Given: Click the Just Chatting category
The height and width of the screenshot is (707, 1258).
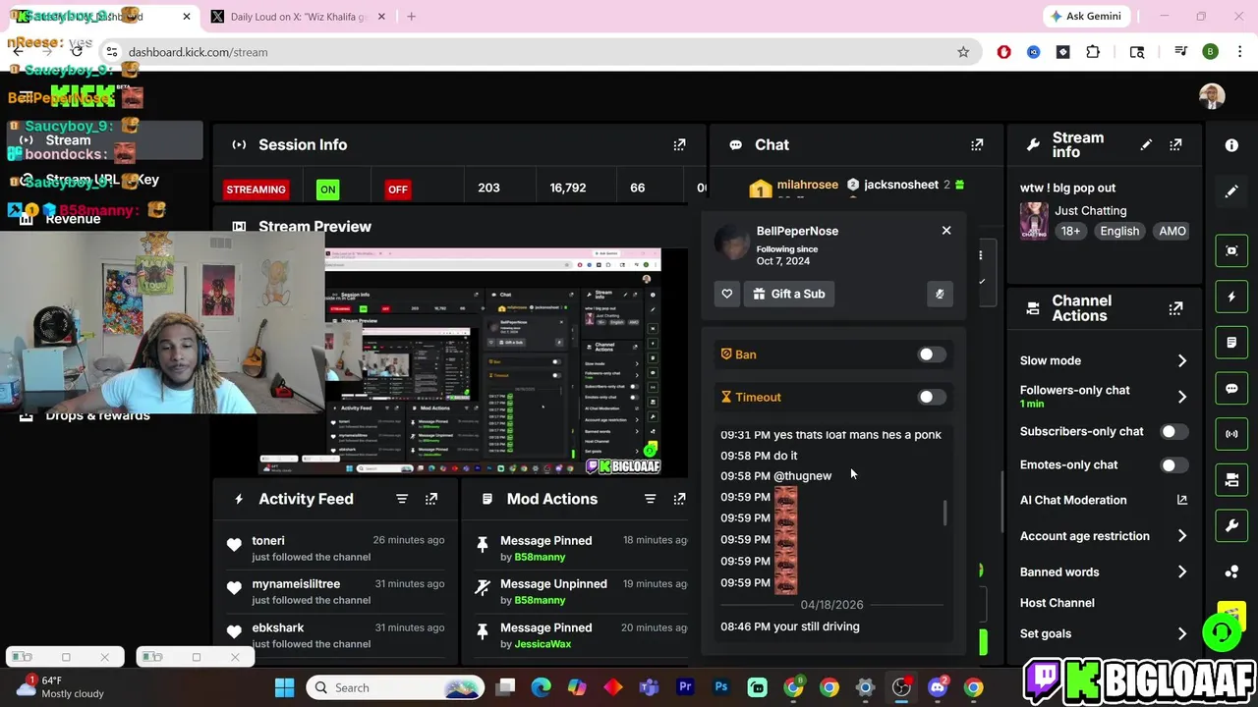Looking at the screenshot, I should (x=1091, y=210).
